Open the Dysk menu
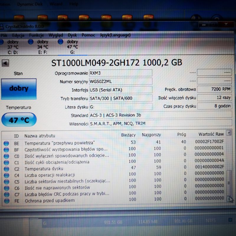The height and width of the screenshot is (236, 236). point(72,35)
